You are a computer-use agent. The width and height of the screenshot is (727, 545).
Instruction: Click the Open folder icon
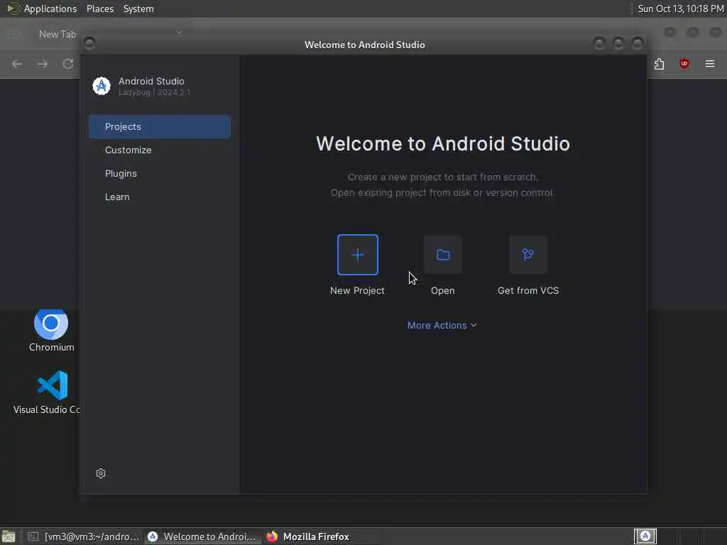(x=443, y=255)
